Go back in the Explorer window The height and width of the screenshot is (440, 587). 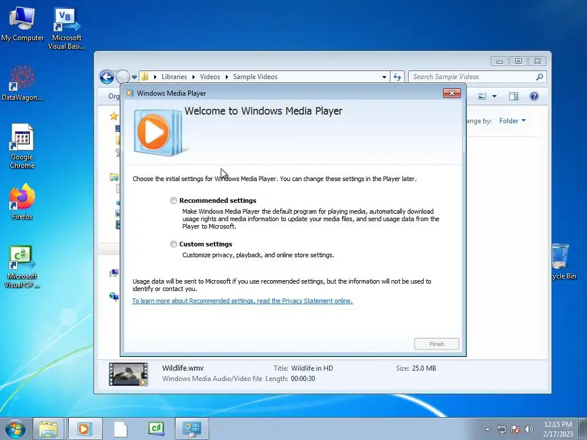coord(107,77)
